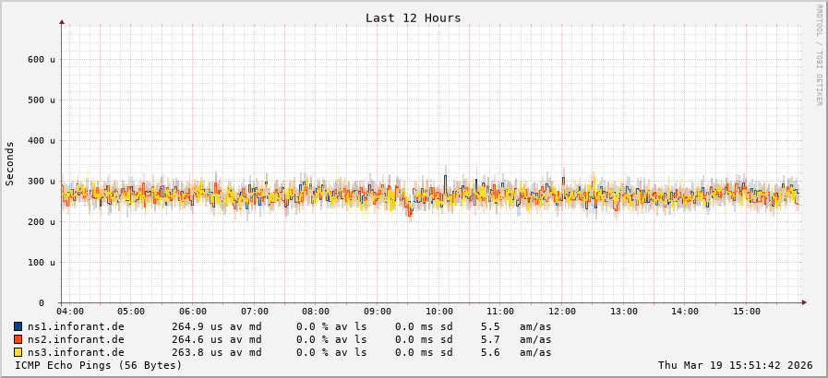Click the 'ICMP Echo Pings (56 Bytes)' caption
The width and height of the screenshot is (828, 378).
(99, 365)
